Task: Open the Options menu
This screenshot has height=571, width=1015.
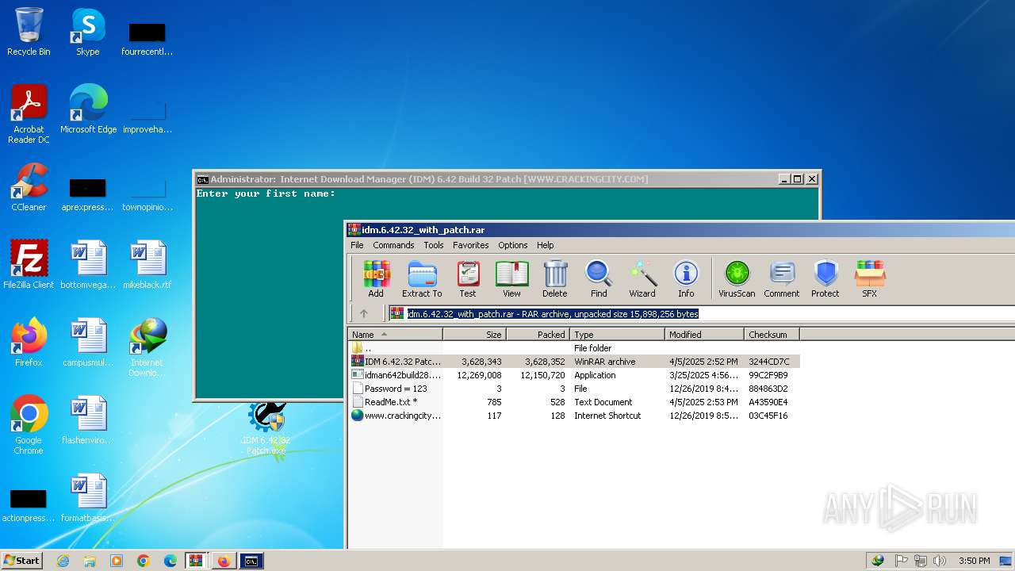Action: point(513,245)
